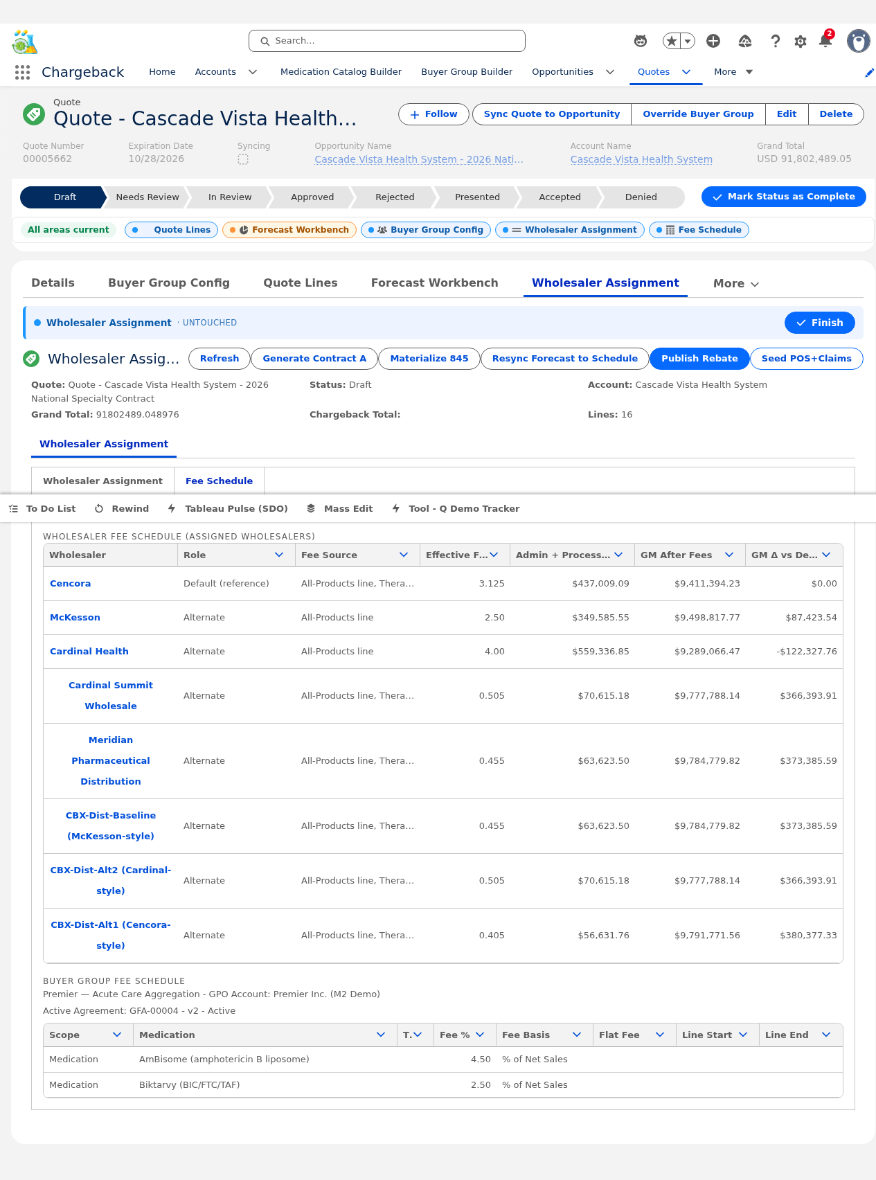Click the Delete button
Image resolution: width=876 pixels, height=1180 pixels.
click(x=836, y=114)
